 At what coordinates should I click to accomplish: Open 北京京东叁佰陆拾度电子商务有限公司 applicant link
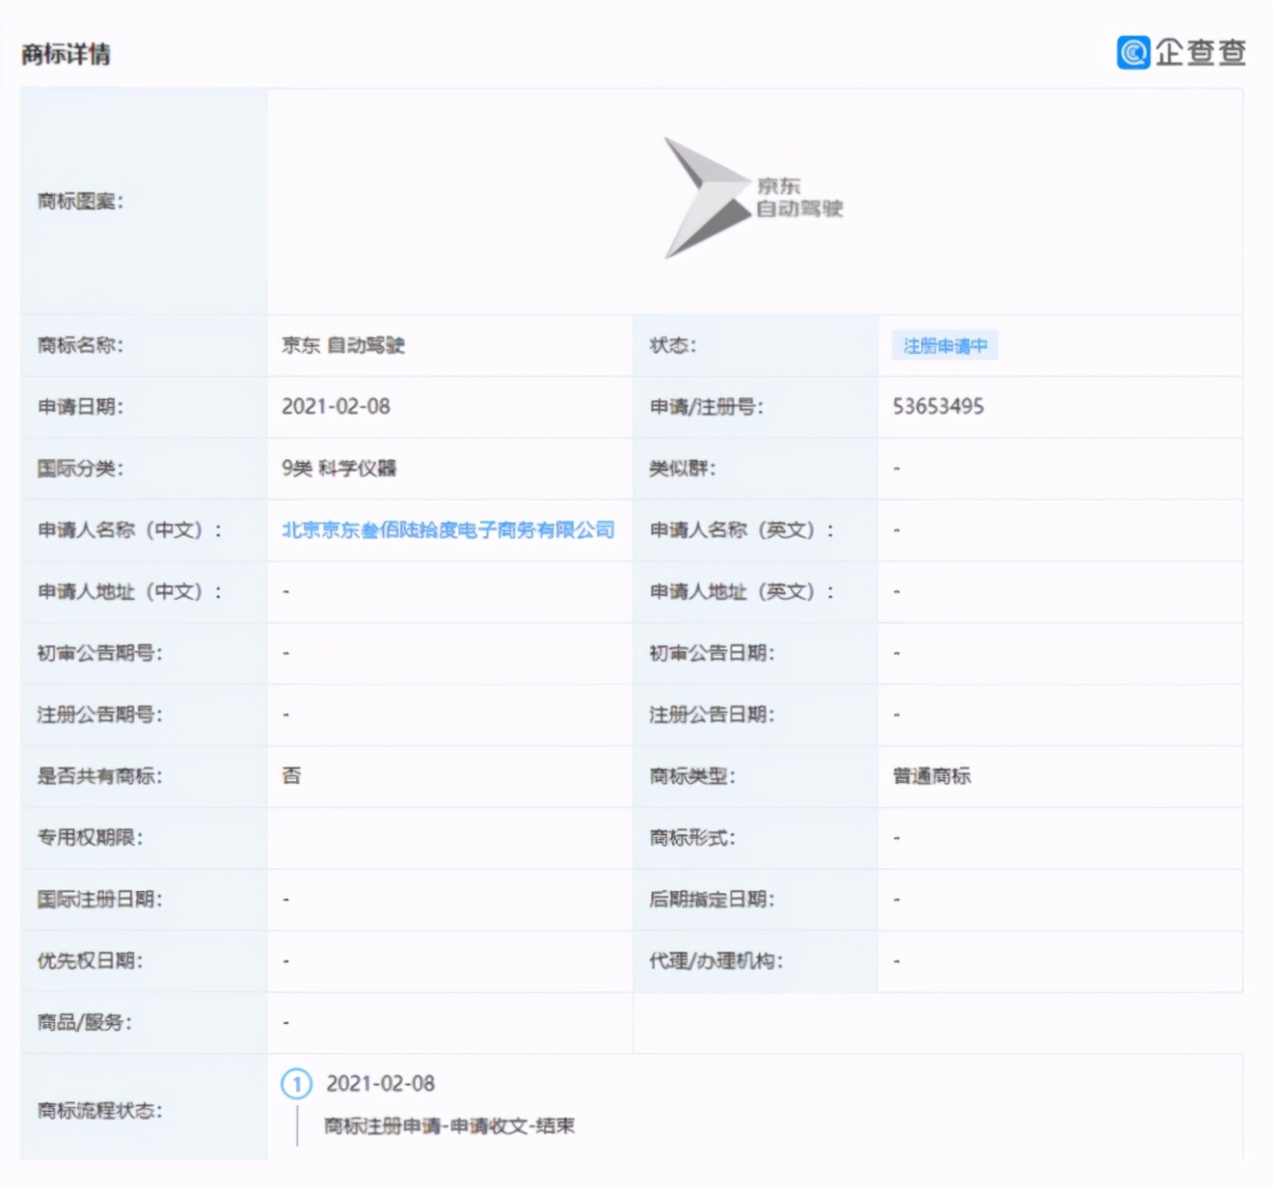pos(447,529)
